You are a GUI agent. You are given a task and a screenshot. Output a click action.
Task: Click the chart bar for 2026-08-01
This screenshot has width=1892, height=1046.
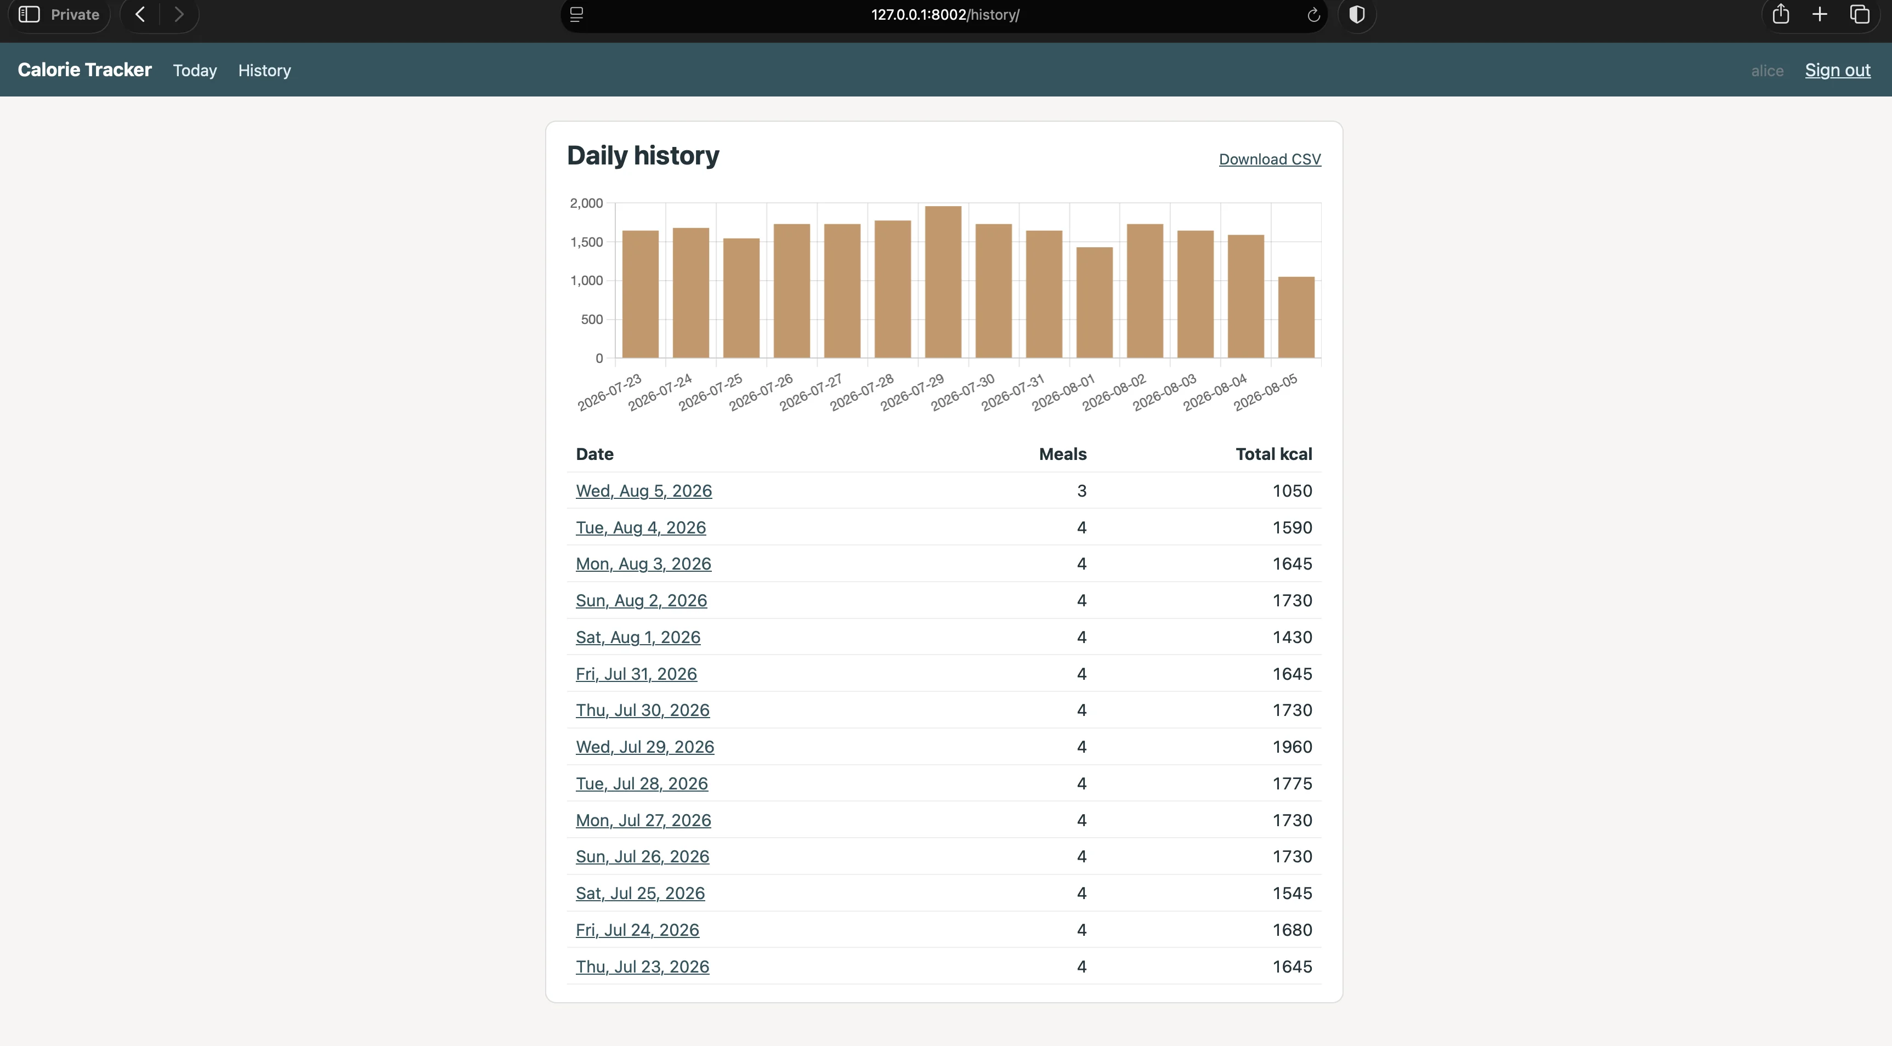point(1095,303)
